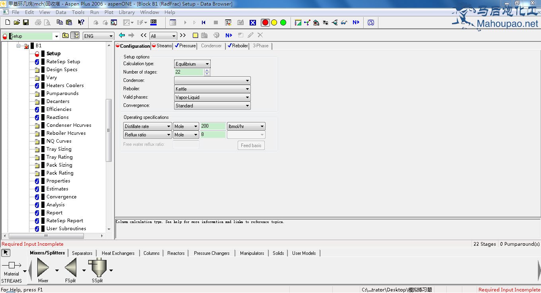This screenshot has height=293, width=541.
Task: Expand the Mixer model variants arrow
Action: click(x=57, y=270)
